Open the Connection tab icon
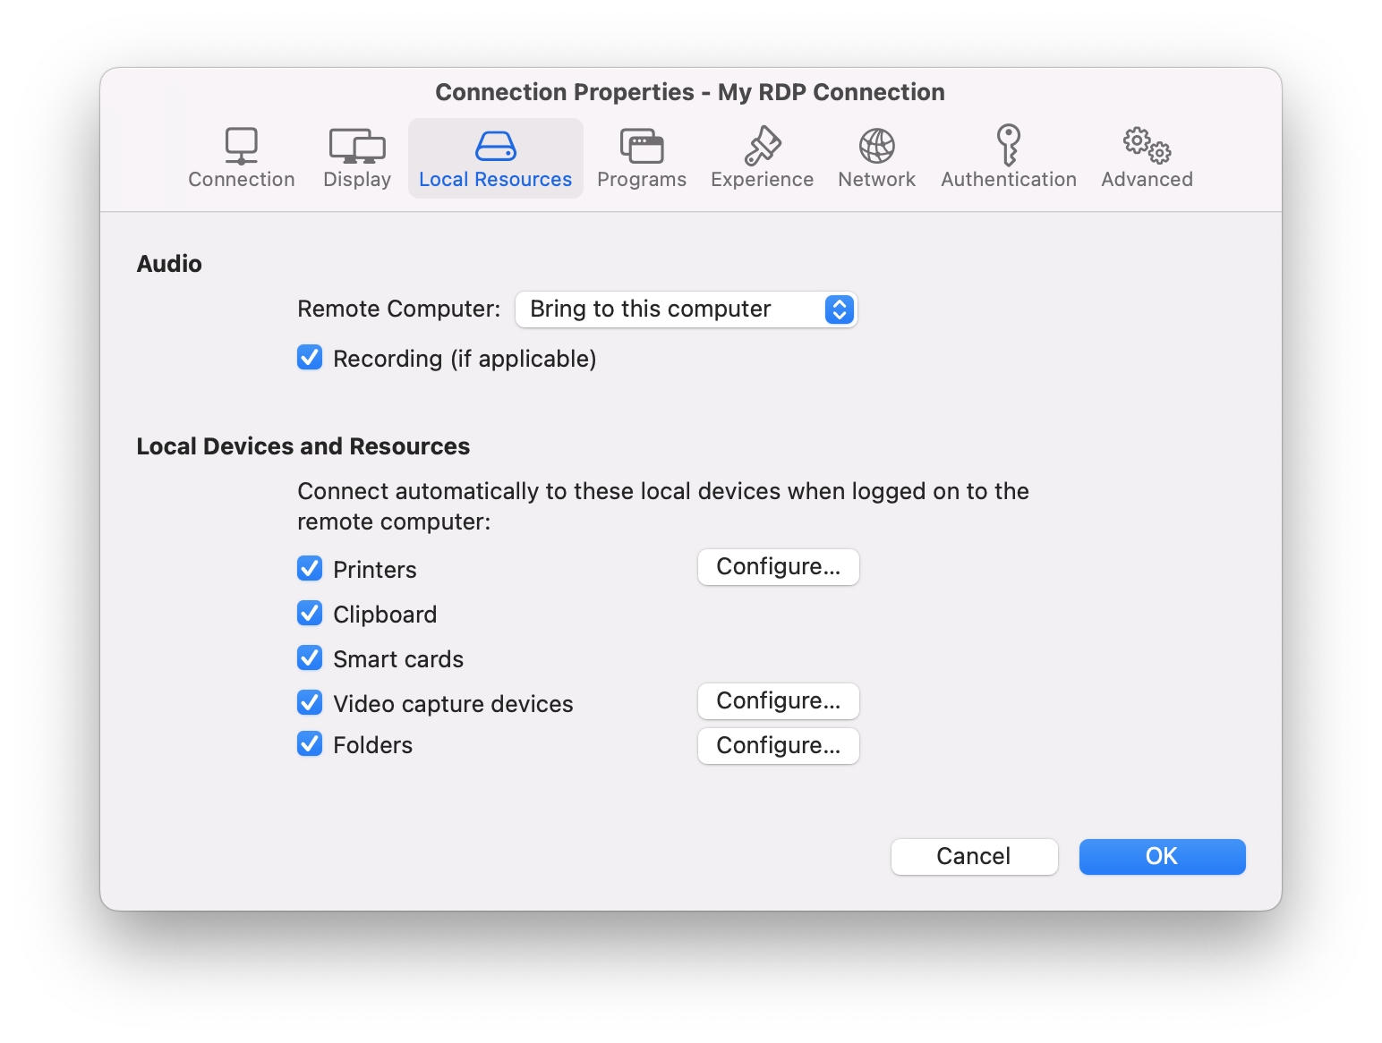 click(241, 146)
